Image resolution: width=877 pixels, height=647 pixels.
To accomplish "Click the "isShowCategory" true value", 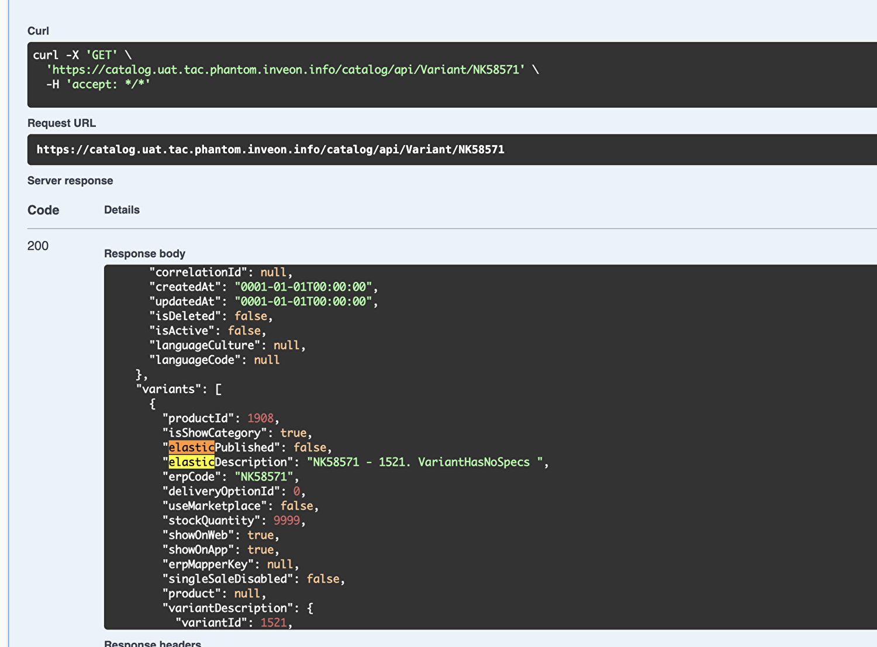I will pos(293,433).
